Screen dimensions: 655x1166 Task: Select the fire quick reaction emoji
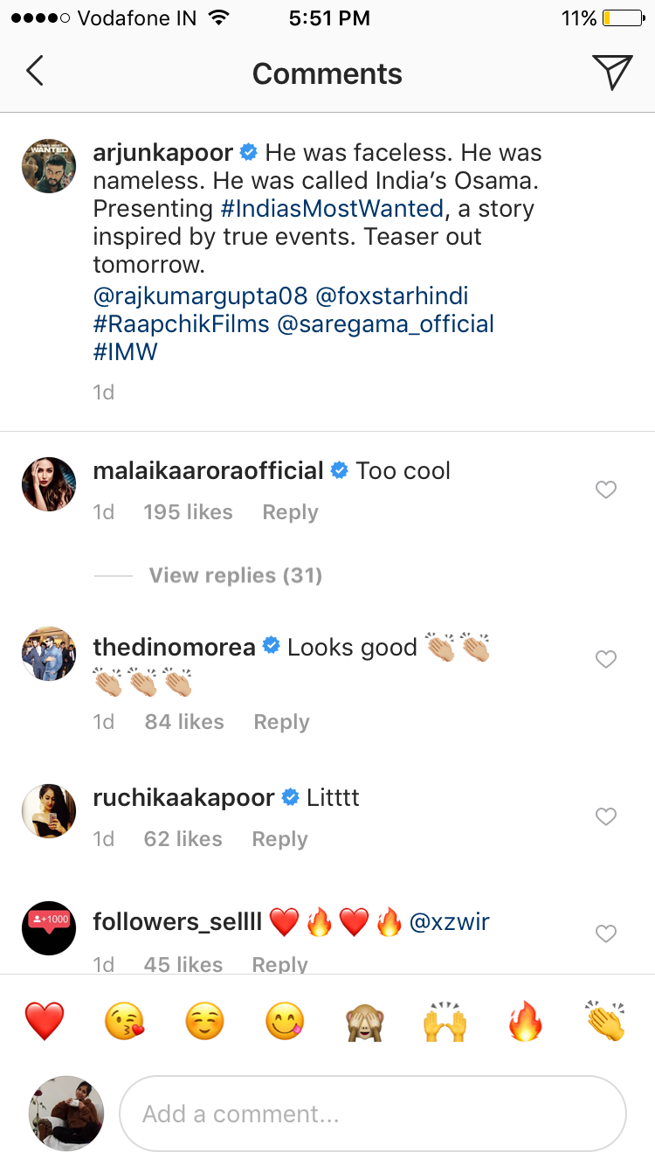click(x=524, y=1019)
